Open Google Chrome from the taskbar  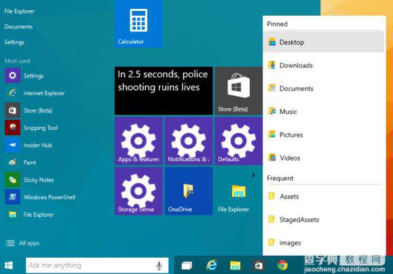coord(282,265)
